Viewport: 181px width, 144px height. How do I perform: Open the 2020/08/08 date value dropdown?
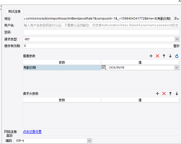coord(177,67)
